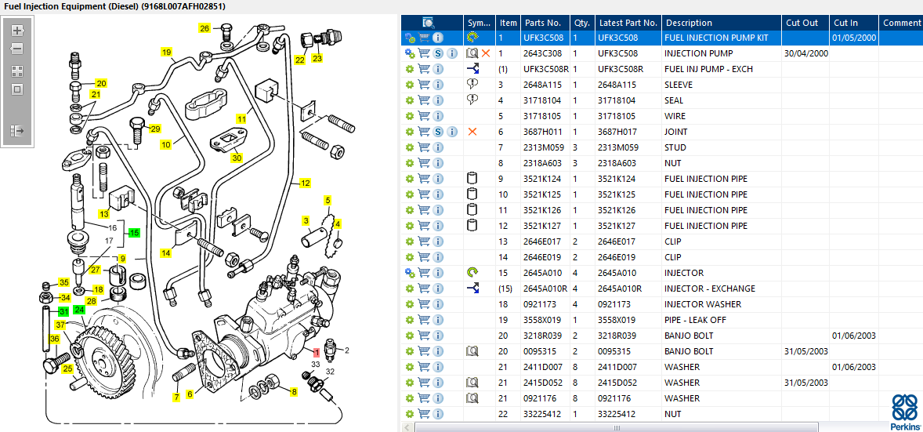Click the green gear icon on NUT 2318A603 row

[x=410, y=163]
